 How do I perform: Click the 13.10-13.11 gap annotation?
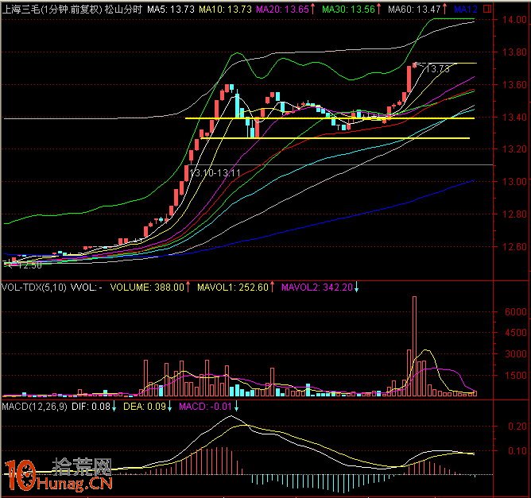tap(215, 173)
